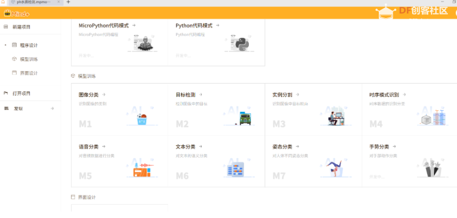Open Python代码模式 card title

pyautogui.click(x=194, y=26)
